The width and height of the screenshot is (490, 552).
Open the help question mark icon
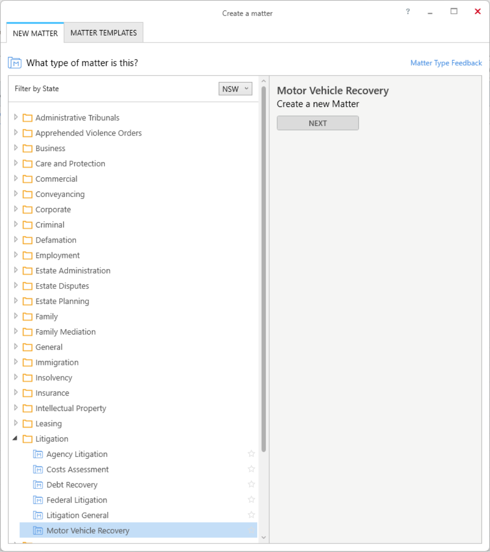(x=408, y=11)
